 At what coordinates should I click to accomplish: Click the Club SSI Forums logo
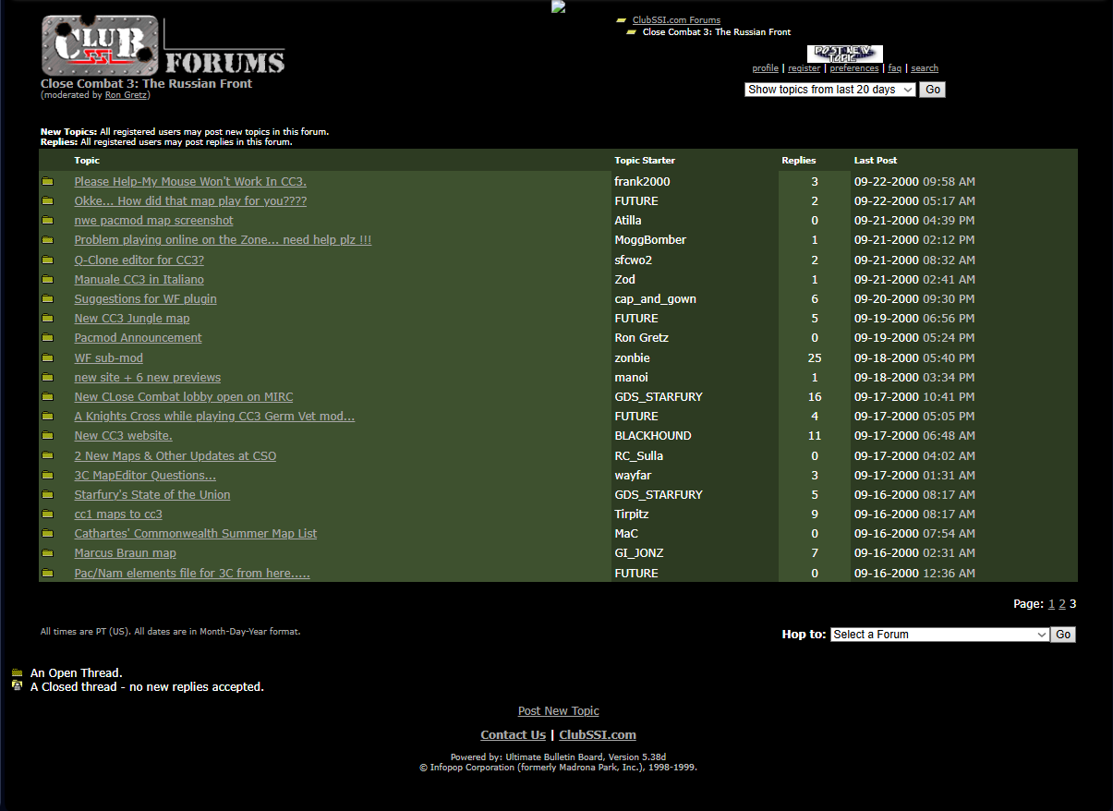click(x=163, y=46)
